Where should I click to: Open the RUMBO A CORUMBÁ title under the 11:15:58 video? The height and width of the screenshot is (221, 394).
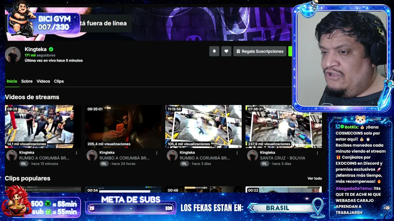205,158
